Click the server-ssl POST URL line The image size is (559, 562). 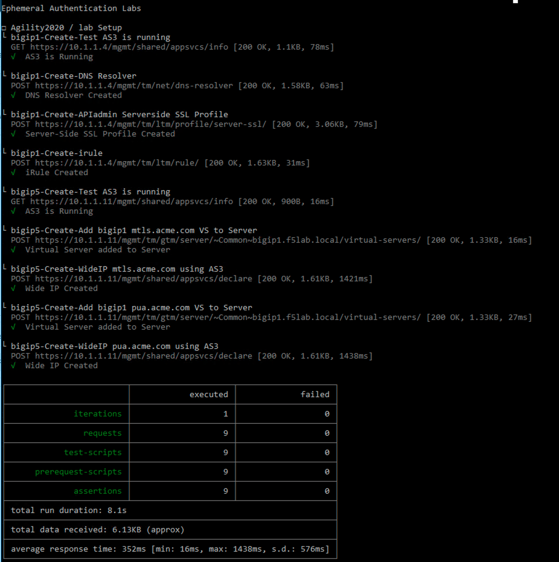(x=194, y=124)
